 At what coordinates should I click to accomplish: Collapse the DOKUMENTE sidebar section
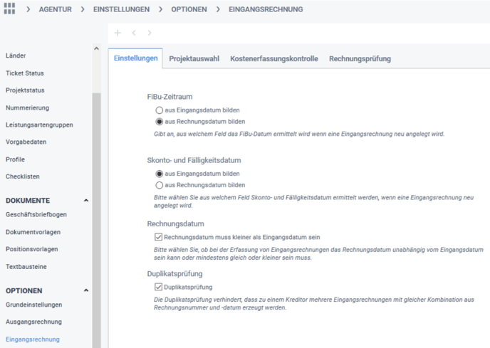tap(86, 201)
